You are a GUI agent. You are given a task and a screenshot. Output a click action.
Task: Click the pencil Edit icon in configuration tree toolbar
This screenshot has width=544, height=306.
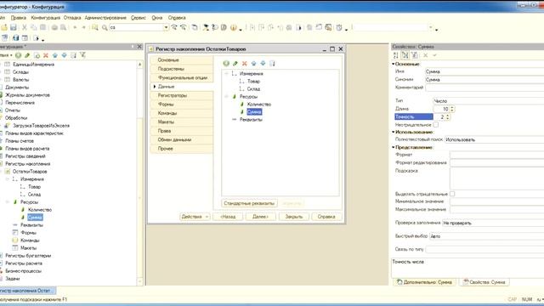(x=27, y=55)
